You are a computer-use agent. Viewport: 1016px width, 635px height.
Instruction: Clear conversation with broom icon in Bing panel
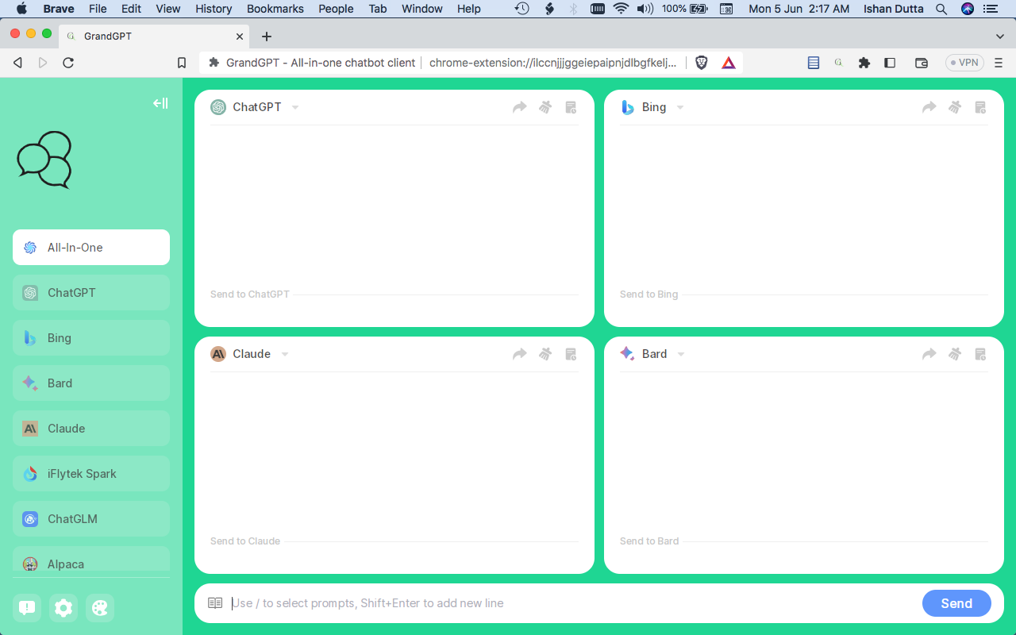click(x=955, y=107)
